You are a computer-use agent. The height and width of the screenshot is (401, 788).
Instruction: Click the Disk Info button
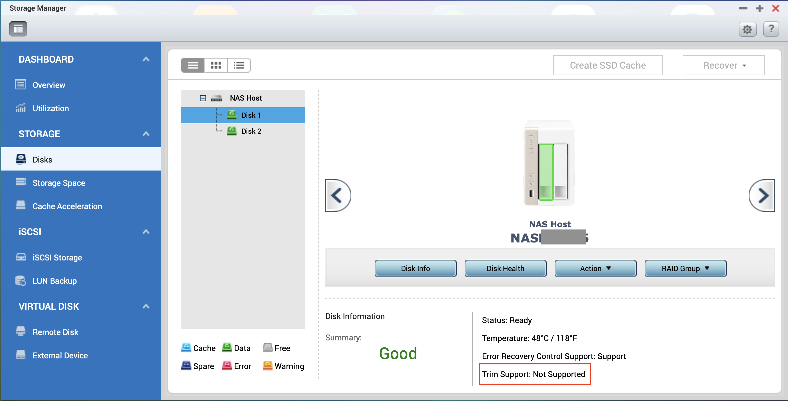(415, 268)
